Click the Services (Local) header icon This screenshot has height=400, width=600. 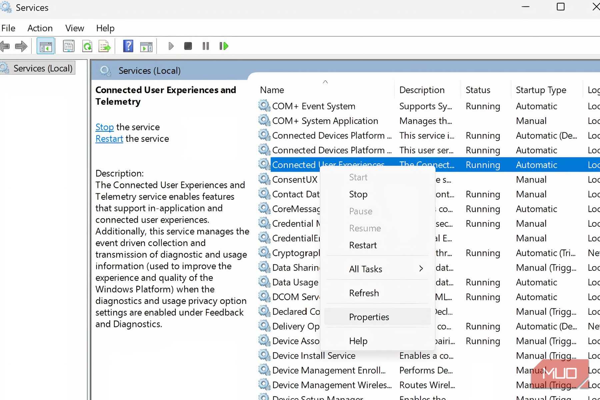click(x=106, y=71)
